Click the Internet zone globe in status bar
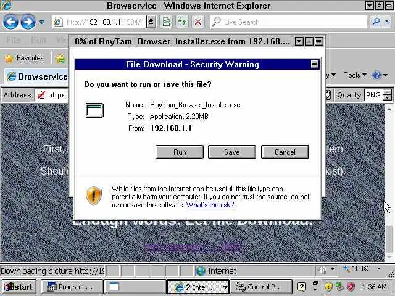 [x=201, y=271]
